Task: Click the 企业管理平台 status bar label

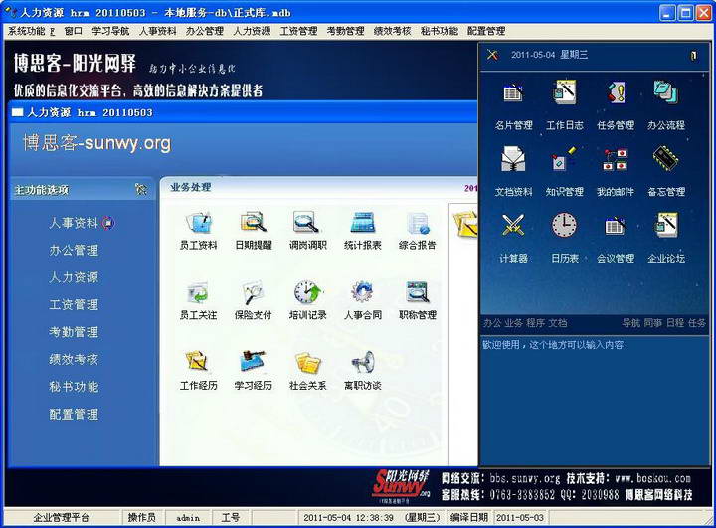Action: (x=62, y=518)
